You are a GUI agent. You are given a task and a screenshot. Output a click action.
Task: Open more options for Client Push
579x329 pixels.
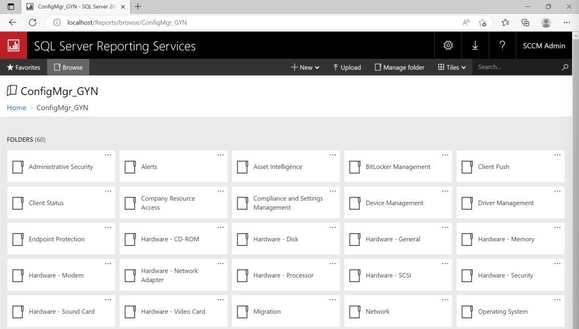[557, 155]
